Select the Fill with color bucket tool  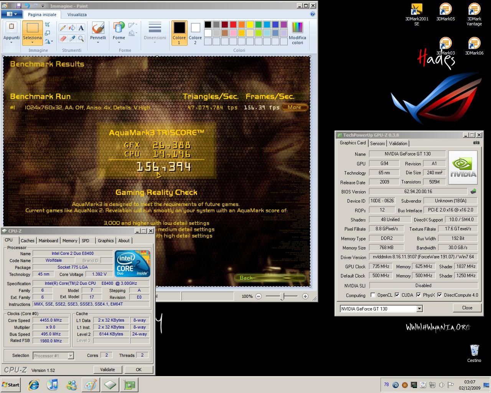click(72, 28)
